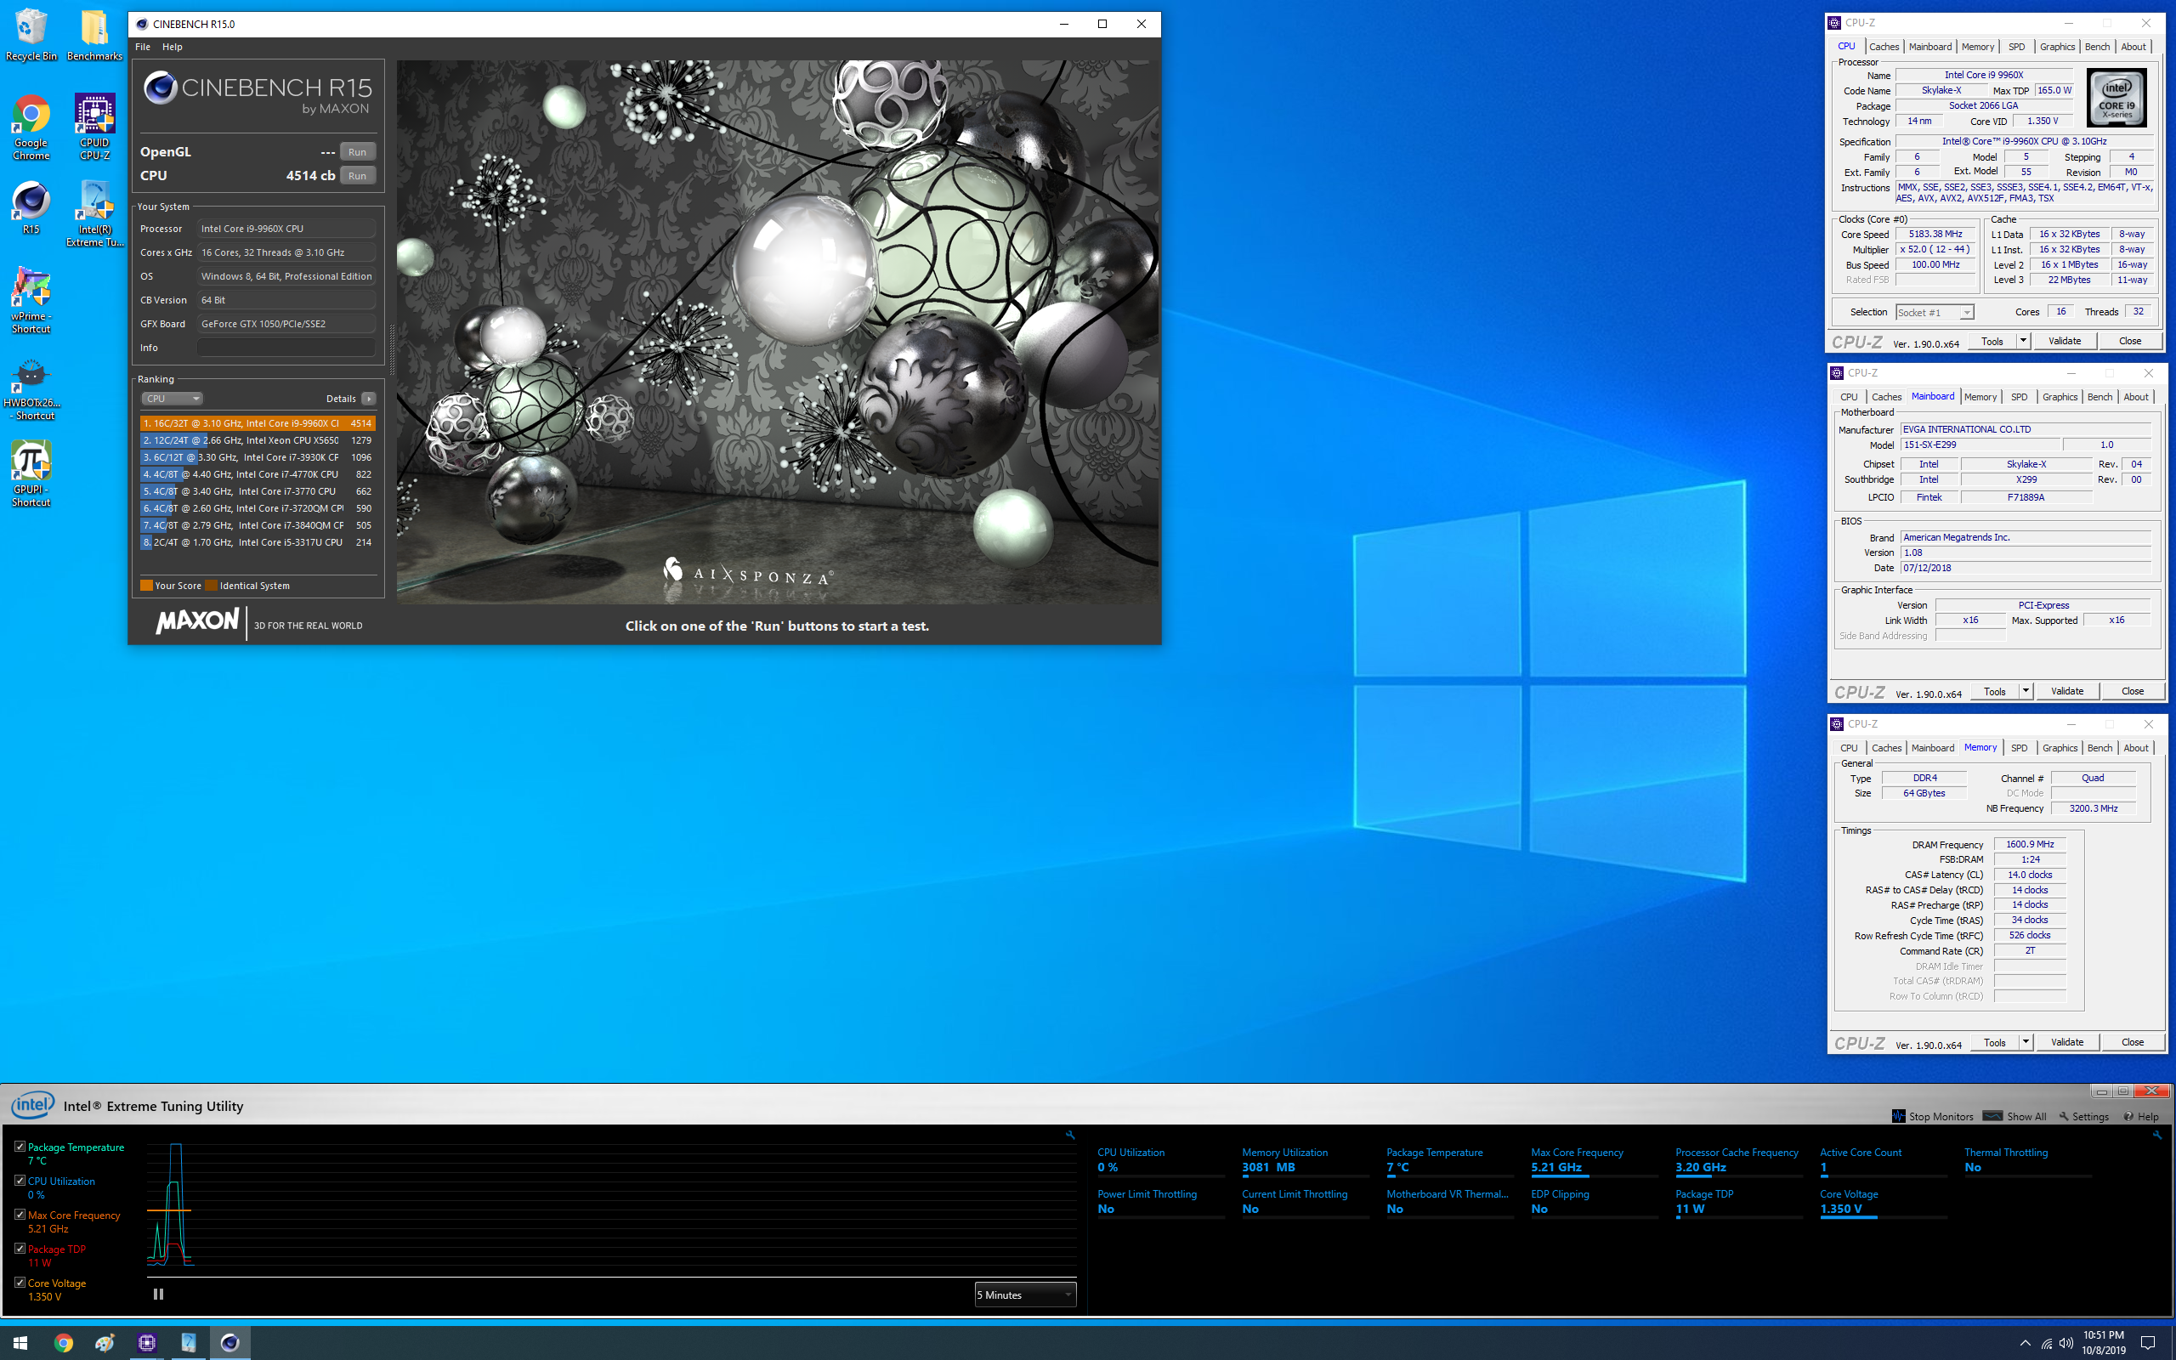Run the OpenGL test in Cinebench
This screenshot has height=1360, width=2176.
point(357,152)
